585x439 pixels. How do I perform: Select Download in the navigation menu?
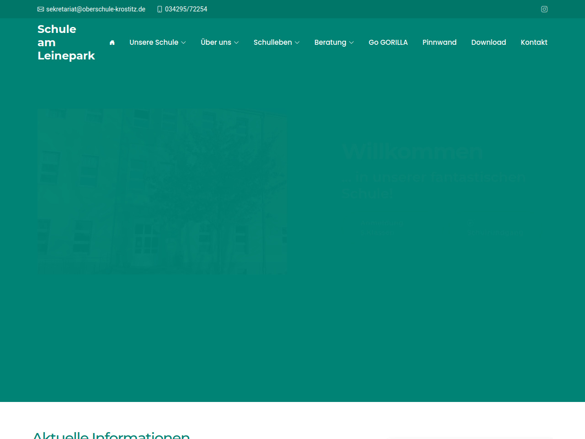tap(489, 43)
